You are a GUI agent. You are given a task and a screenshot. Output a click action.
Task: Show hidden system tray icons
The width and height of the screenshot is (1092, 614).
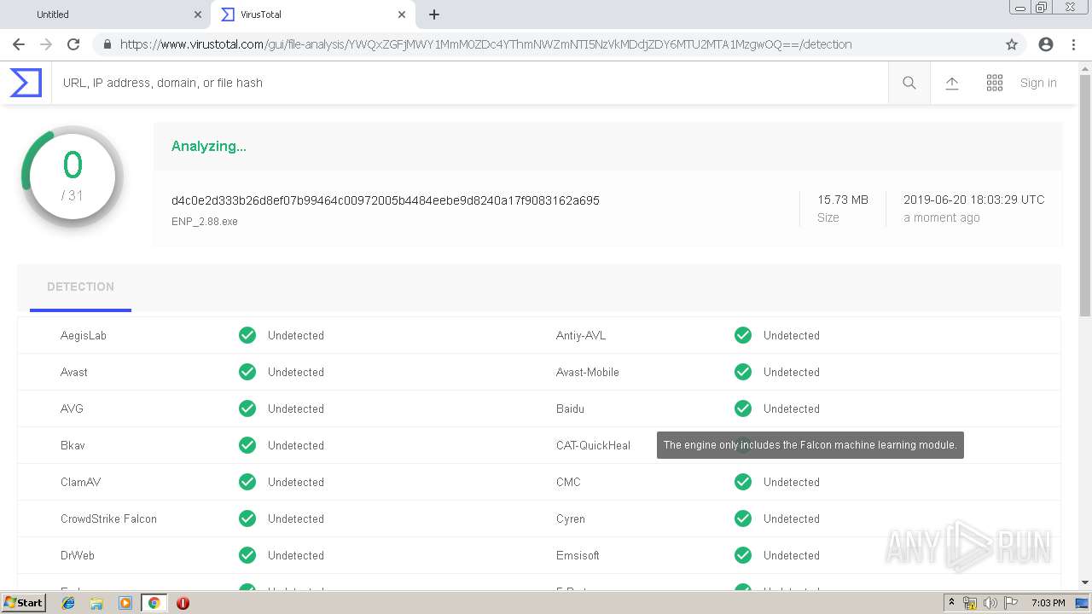click(951, 603)
